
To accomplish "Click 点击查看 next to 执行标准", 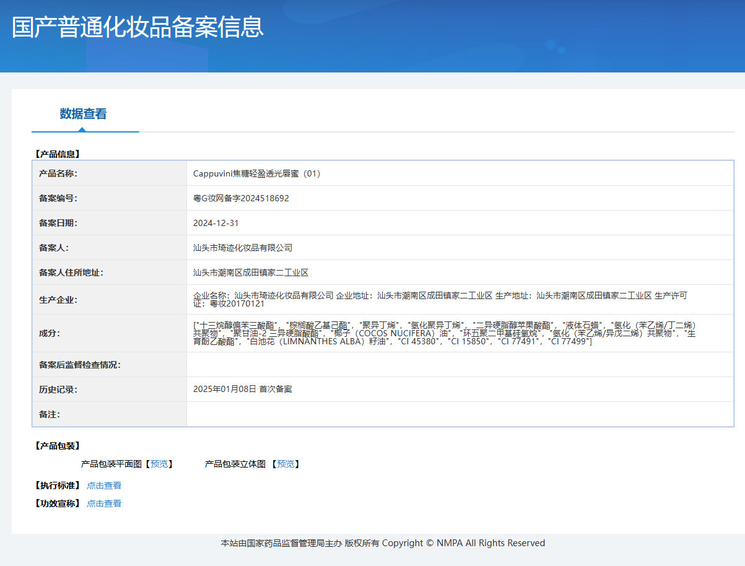I will coord(104,485).
